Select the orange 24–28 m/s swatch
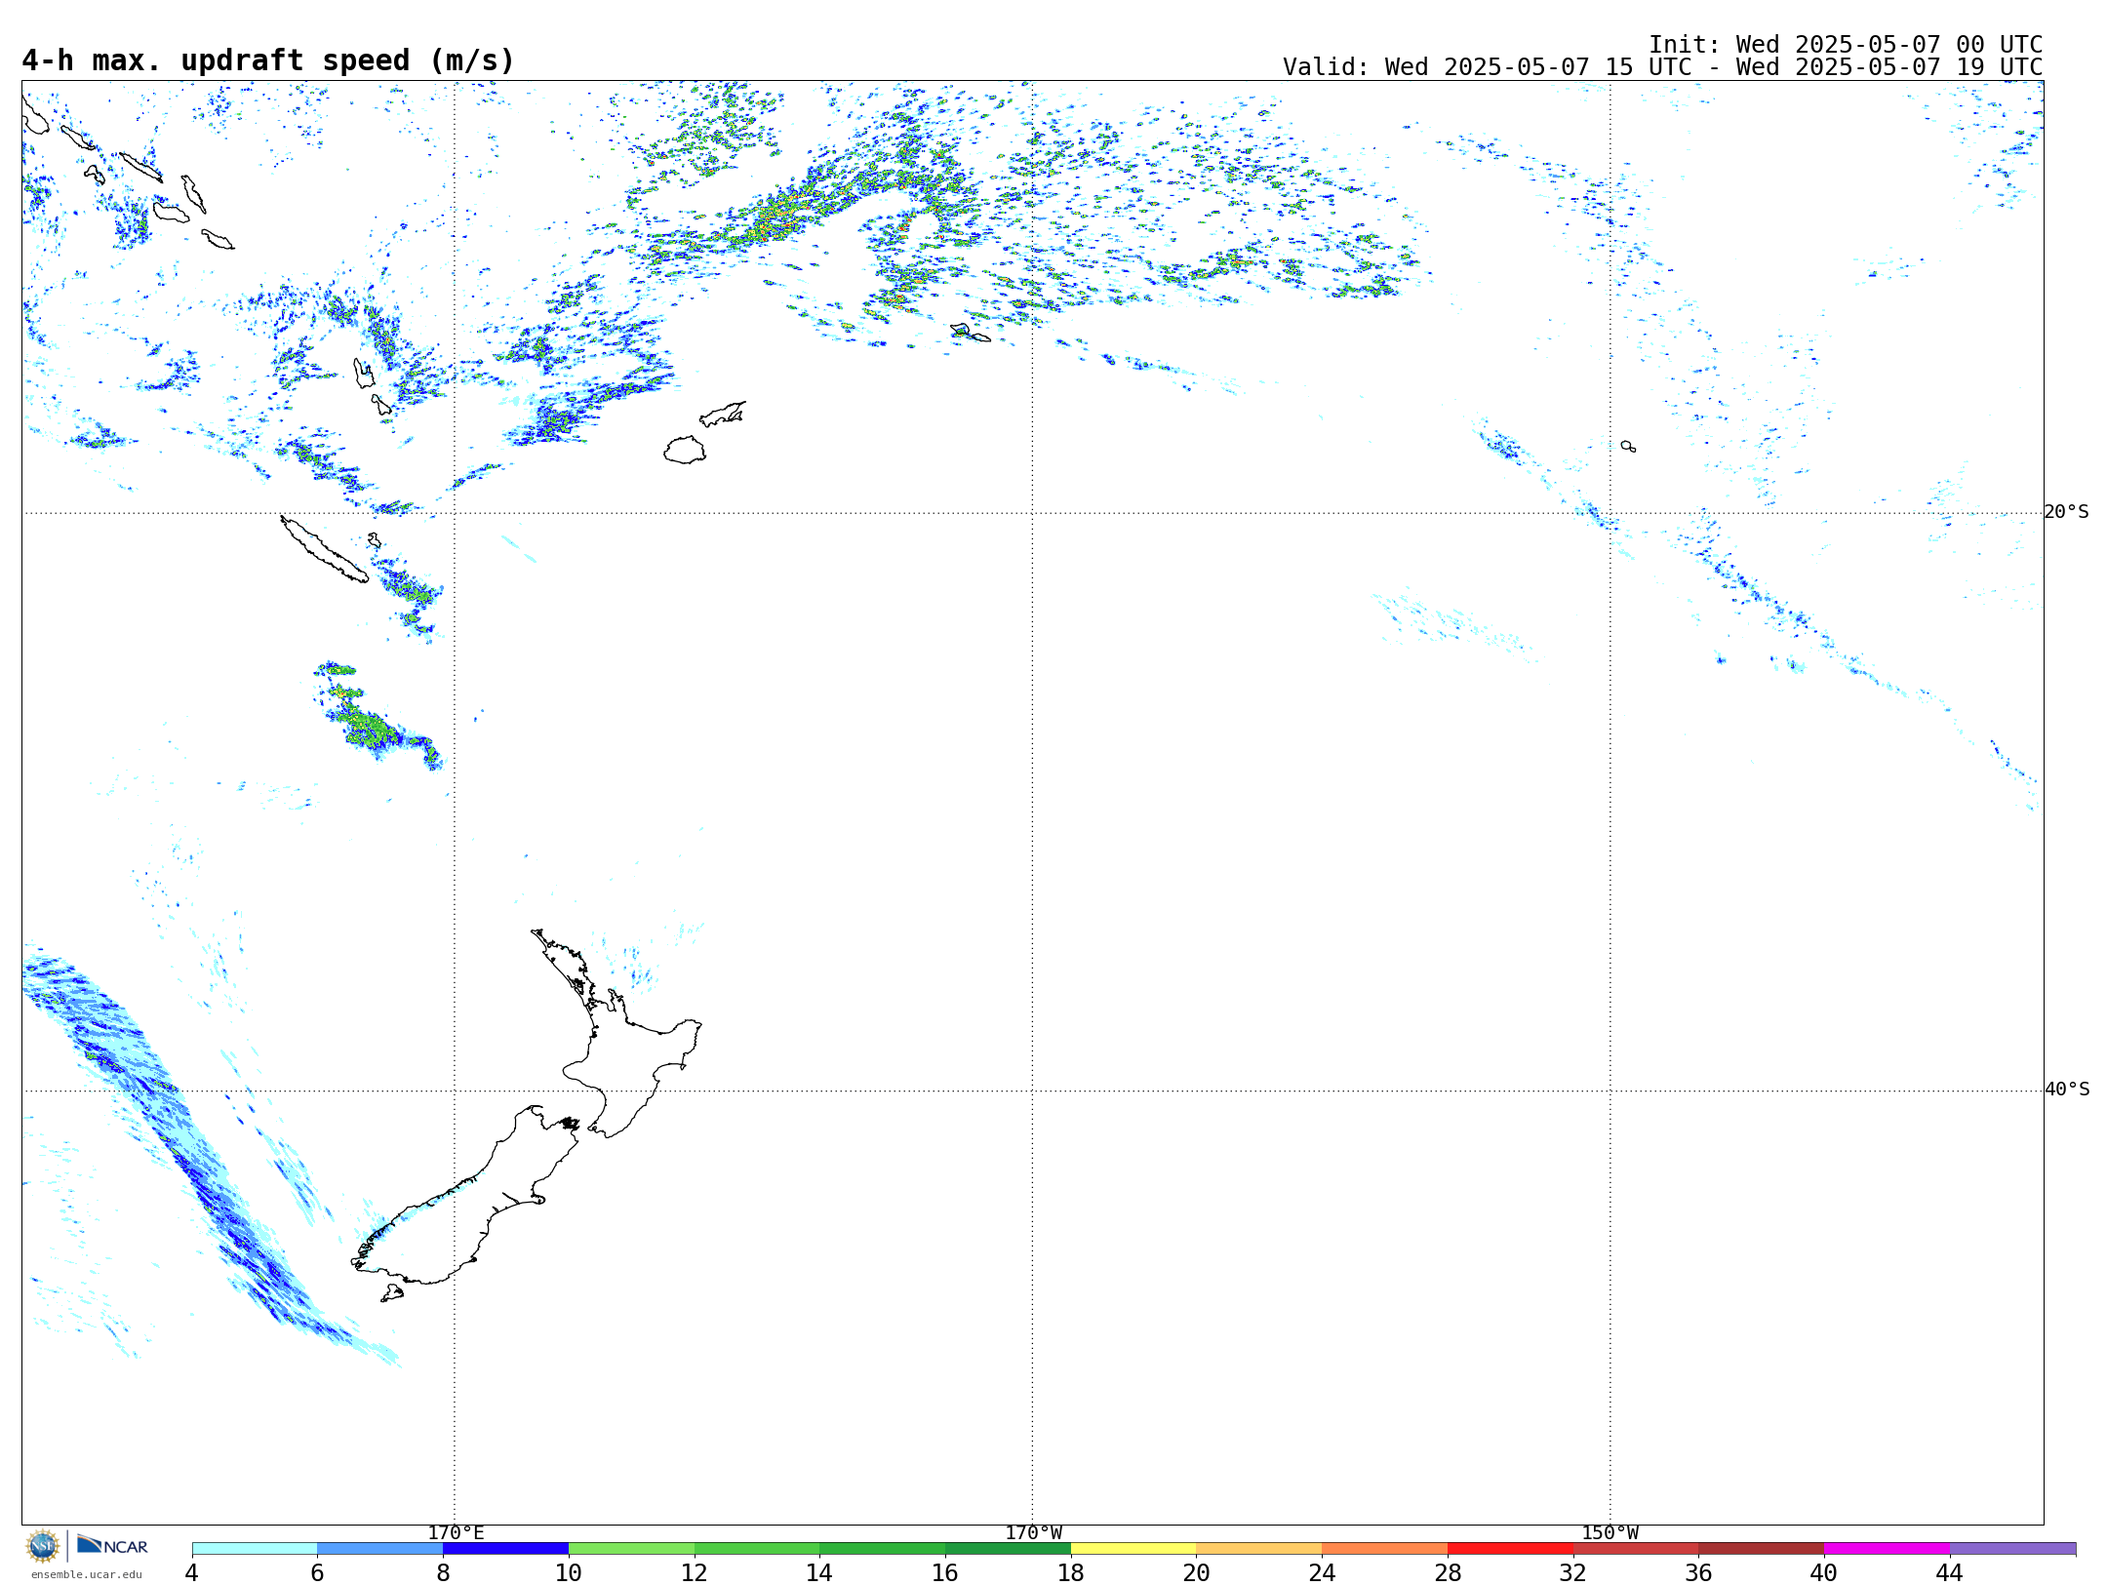The height and width of the screenshot is (1586, 2107). click(1385, 1549)
